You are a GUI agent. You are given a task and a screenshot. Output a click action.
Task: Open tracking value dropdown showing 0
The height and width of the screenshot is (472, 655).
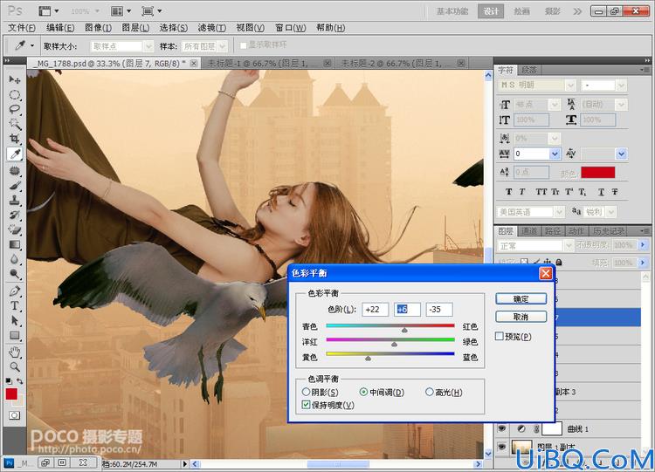click(555, 154)
